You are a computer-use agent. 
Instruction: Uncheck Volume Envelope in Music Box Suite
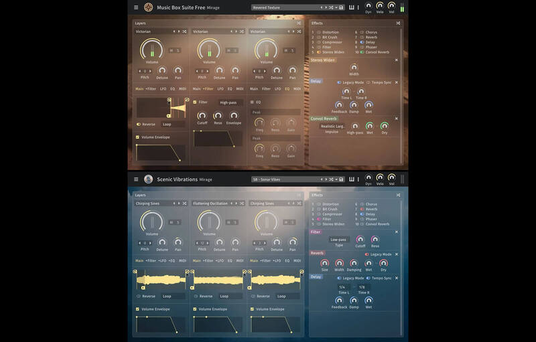coord(137,137)
